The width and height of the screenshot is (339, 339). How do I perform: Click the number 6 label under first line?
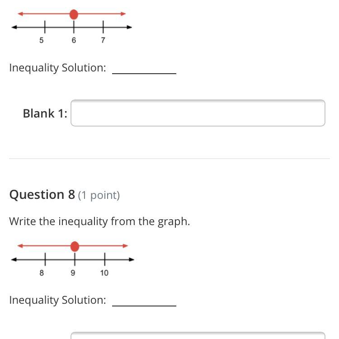[x=74, y=40]
